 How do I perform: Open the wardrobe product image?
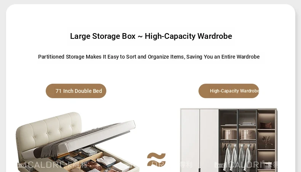(229, 140)
